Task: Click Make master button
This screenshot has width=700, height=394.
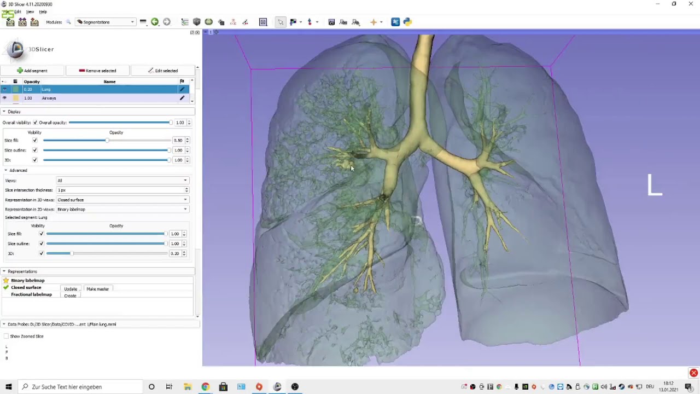Action: click(x=97, y=289)
